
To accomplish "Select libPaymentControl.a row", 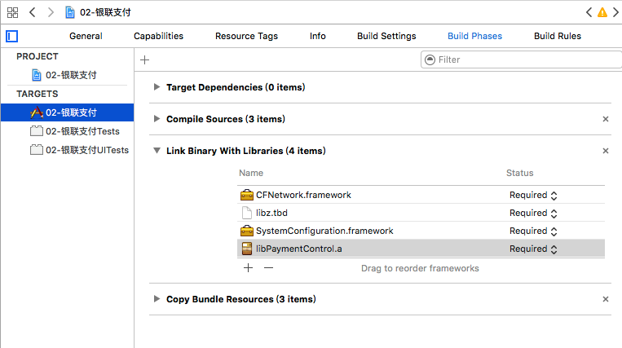I will pyautogui.click(x=421, y=249).
